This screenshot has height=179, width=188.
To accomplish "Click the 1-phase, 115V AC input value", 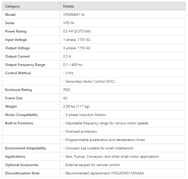I will click(77, 40).
